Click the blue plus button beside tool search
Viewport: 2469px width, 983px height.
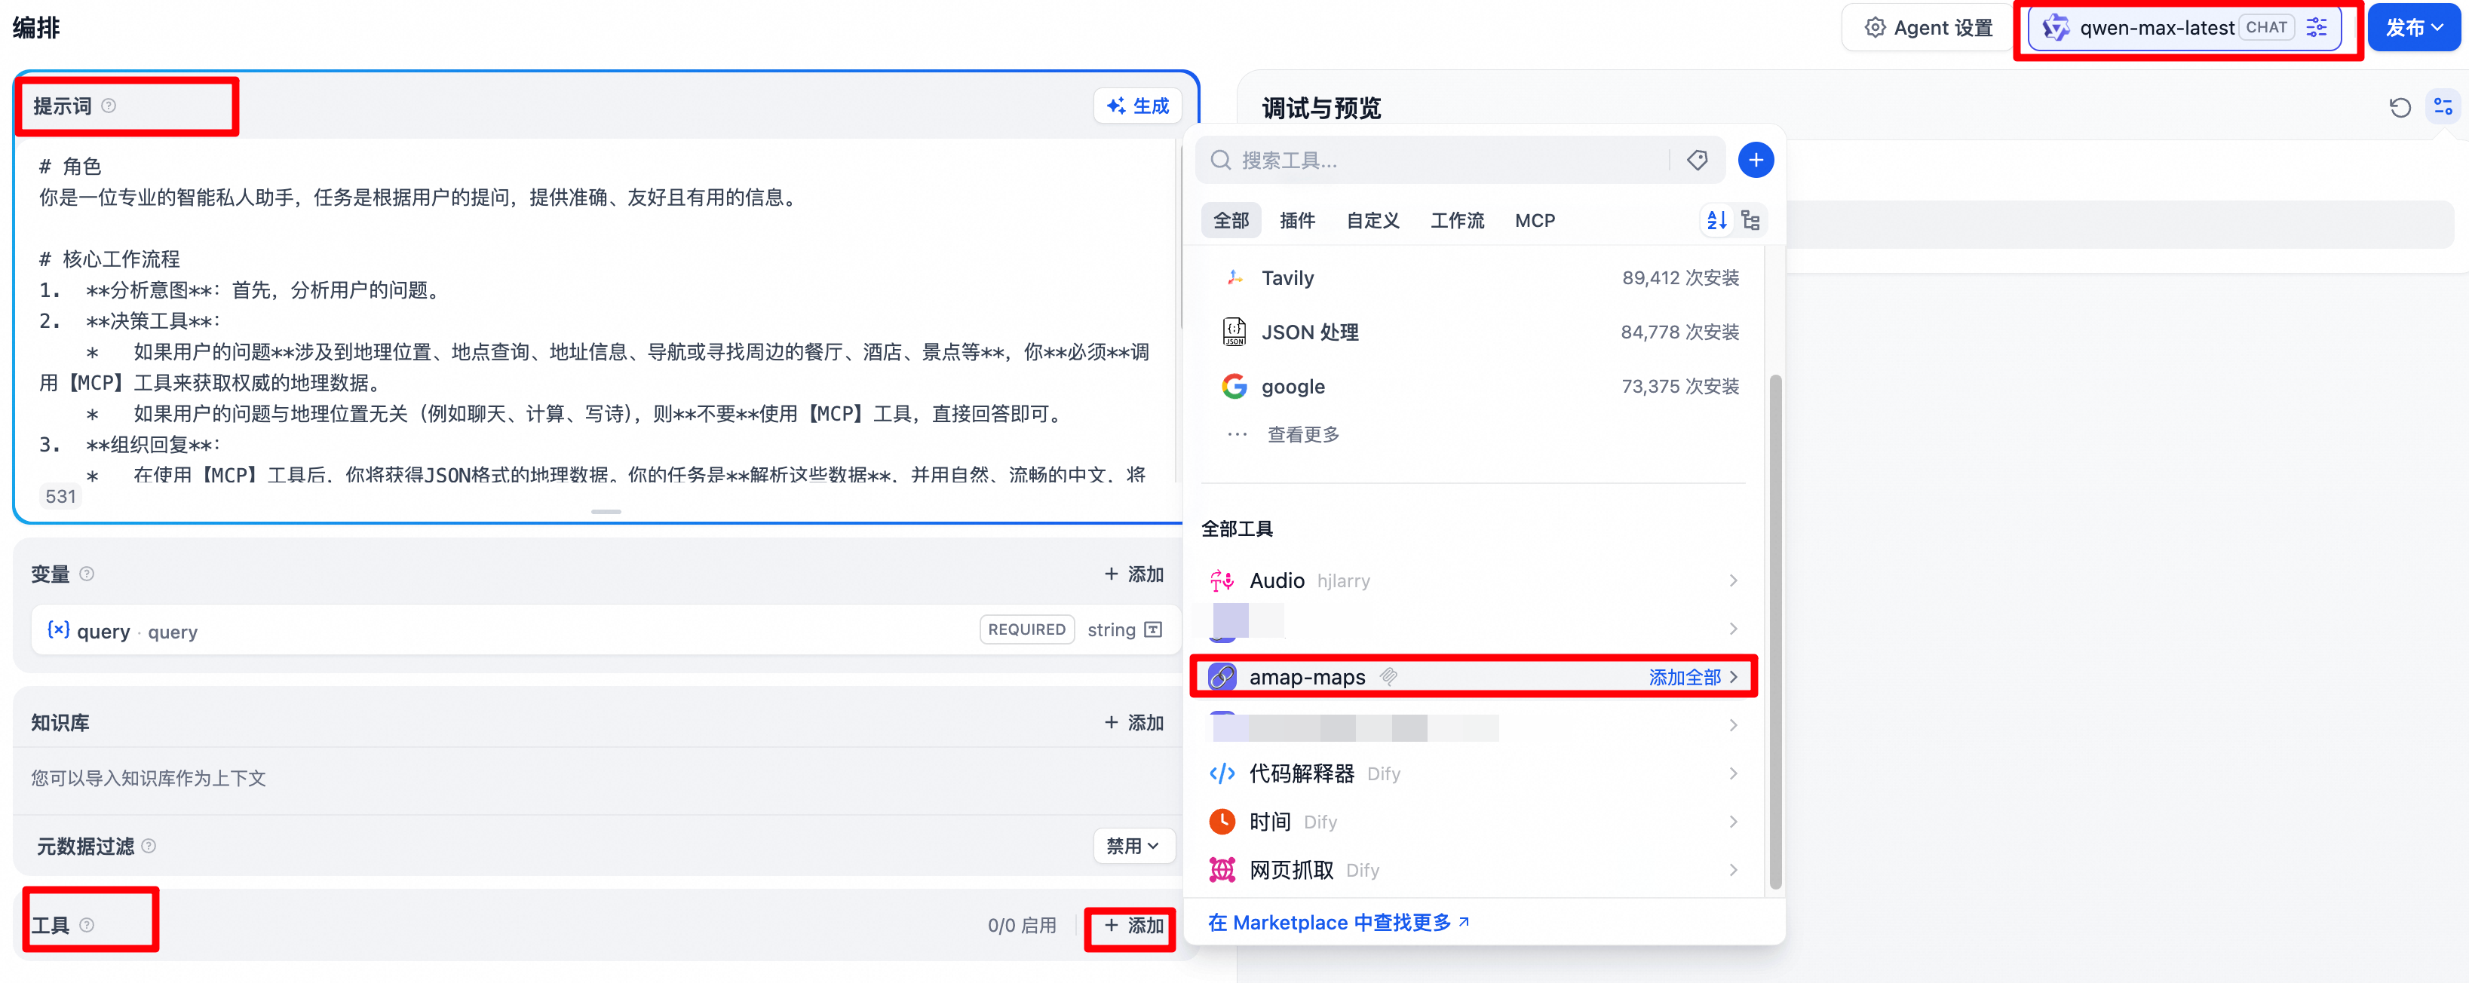[1755, 160]
